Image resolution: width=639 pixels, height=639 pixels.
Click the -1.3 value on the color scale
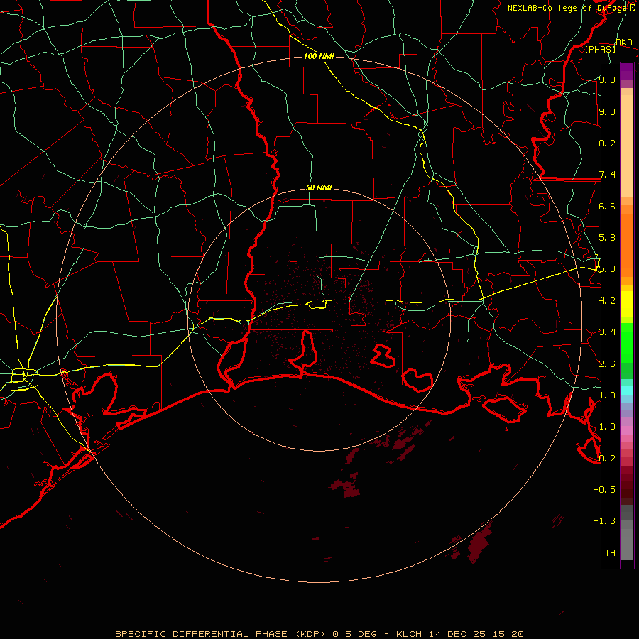coord(604,521)
